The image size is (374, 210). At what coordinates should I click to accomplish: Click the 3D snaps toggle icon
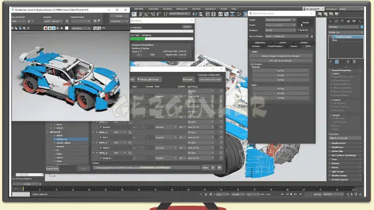point(141,14)
